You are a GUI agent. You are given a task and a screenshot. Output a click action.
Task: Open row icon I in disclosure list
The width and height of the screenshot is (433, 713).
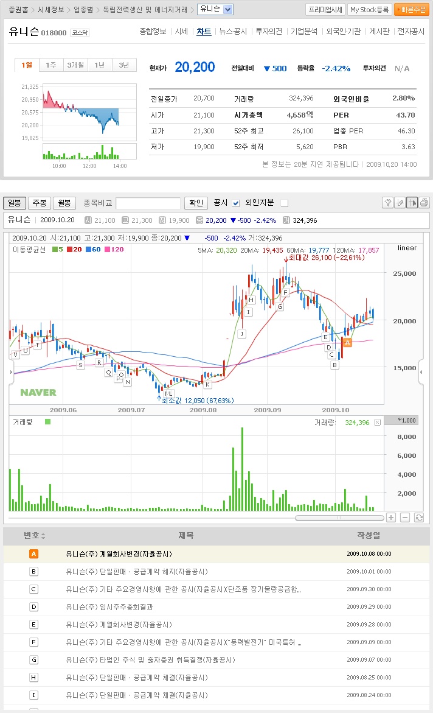click(x=33, y=695)
